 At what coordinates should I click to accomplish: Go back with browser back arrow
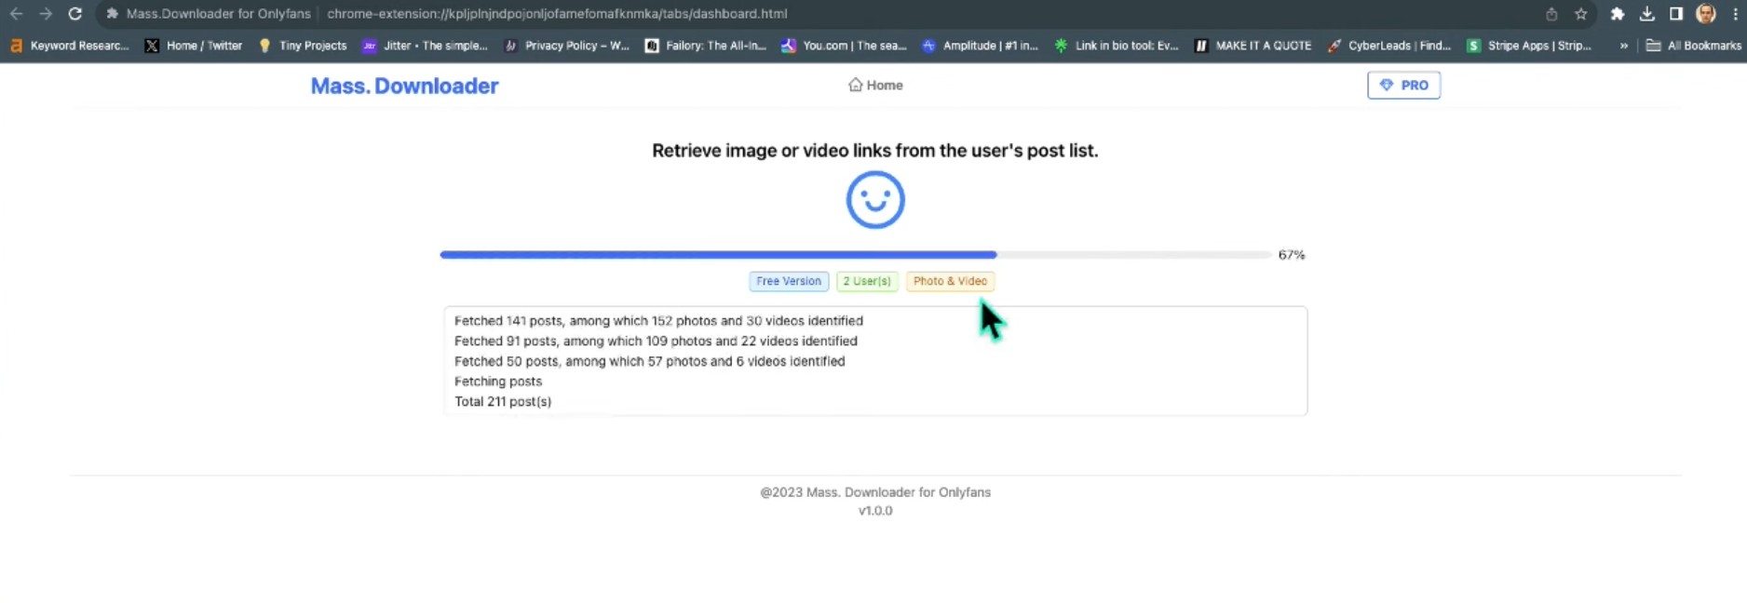pos(16,14)
